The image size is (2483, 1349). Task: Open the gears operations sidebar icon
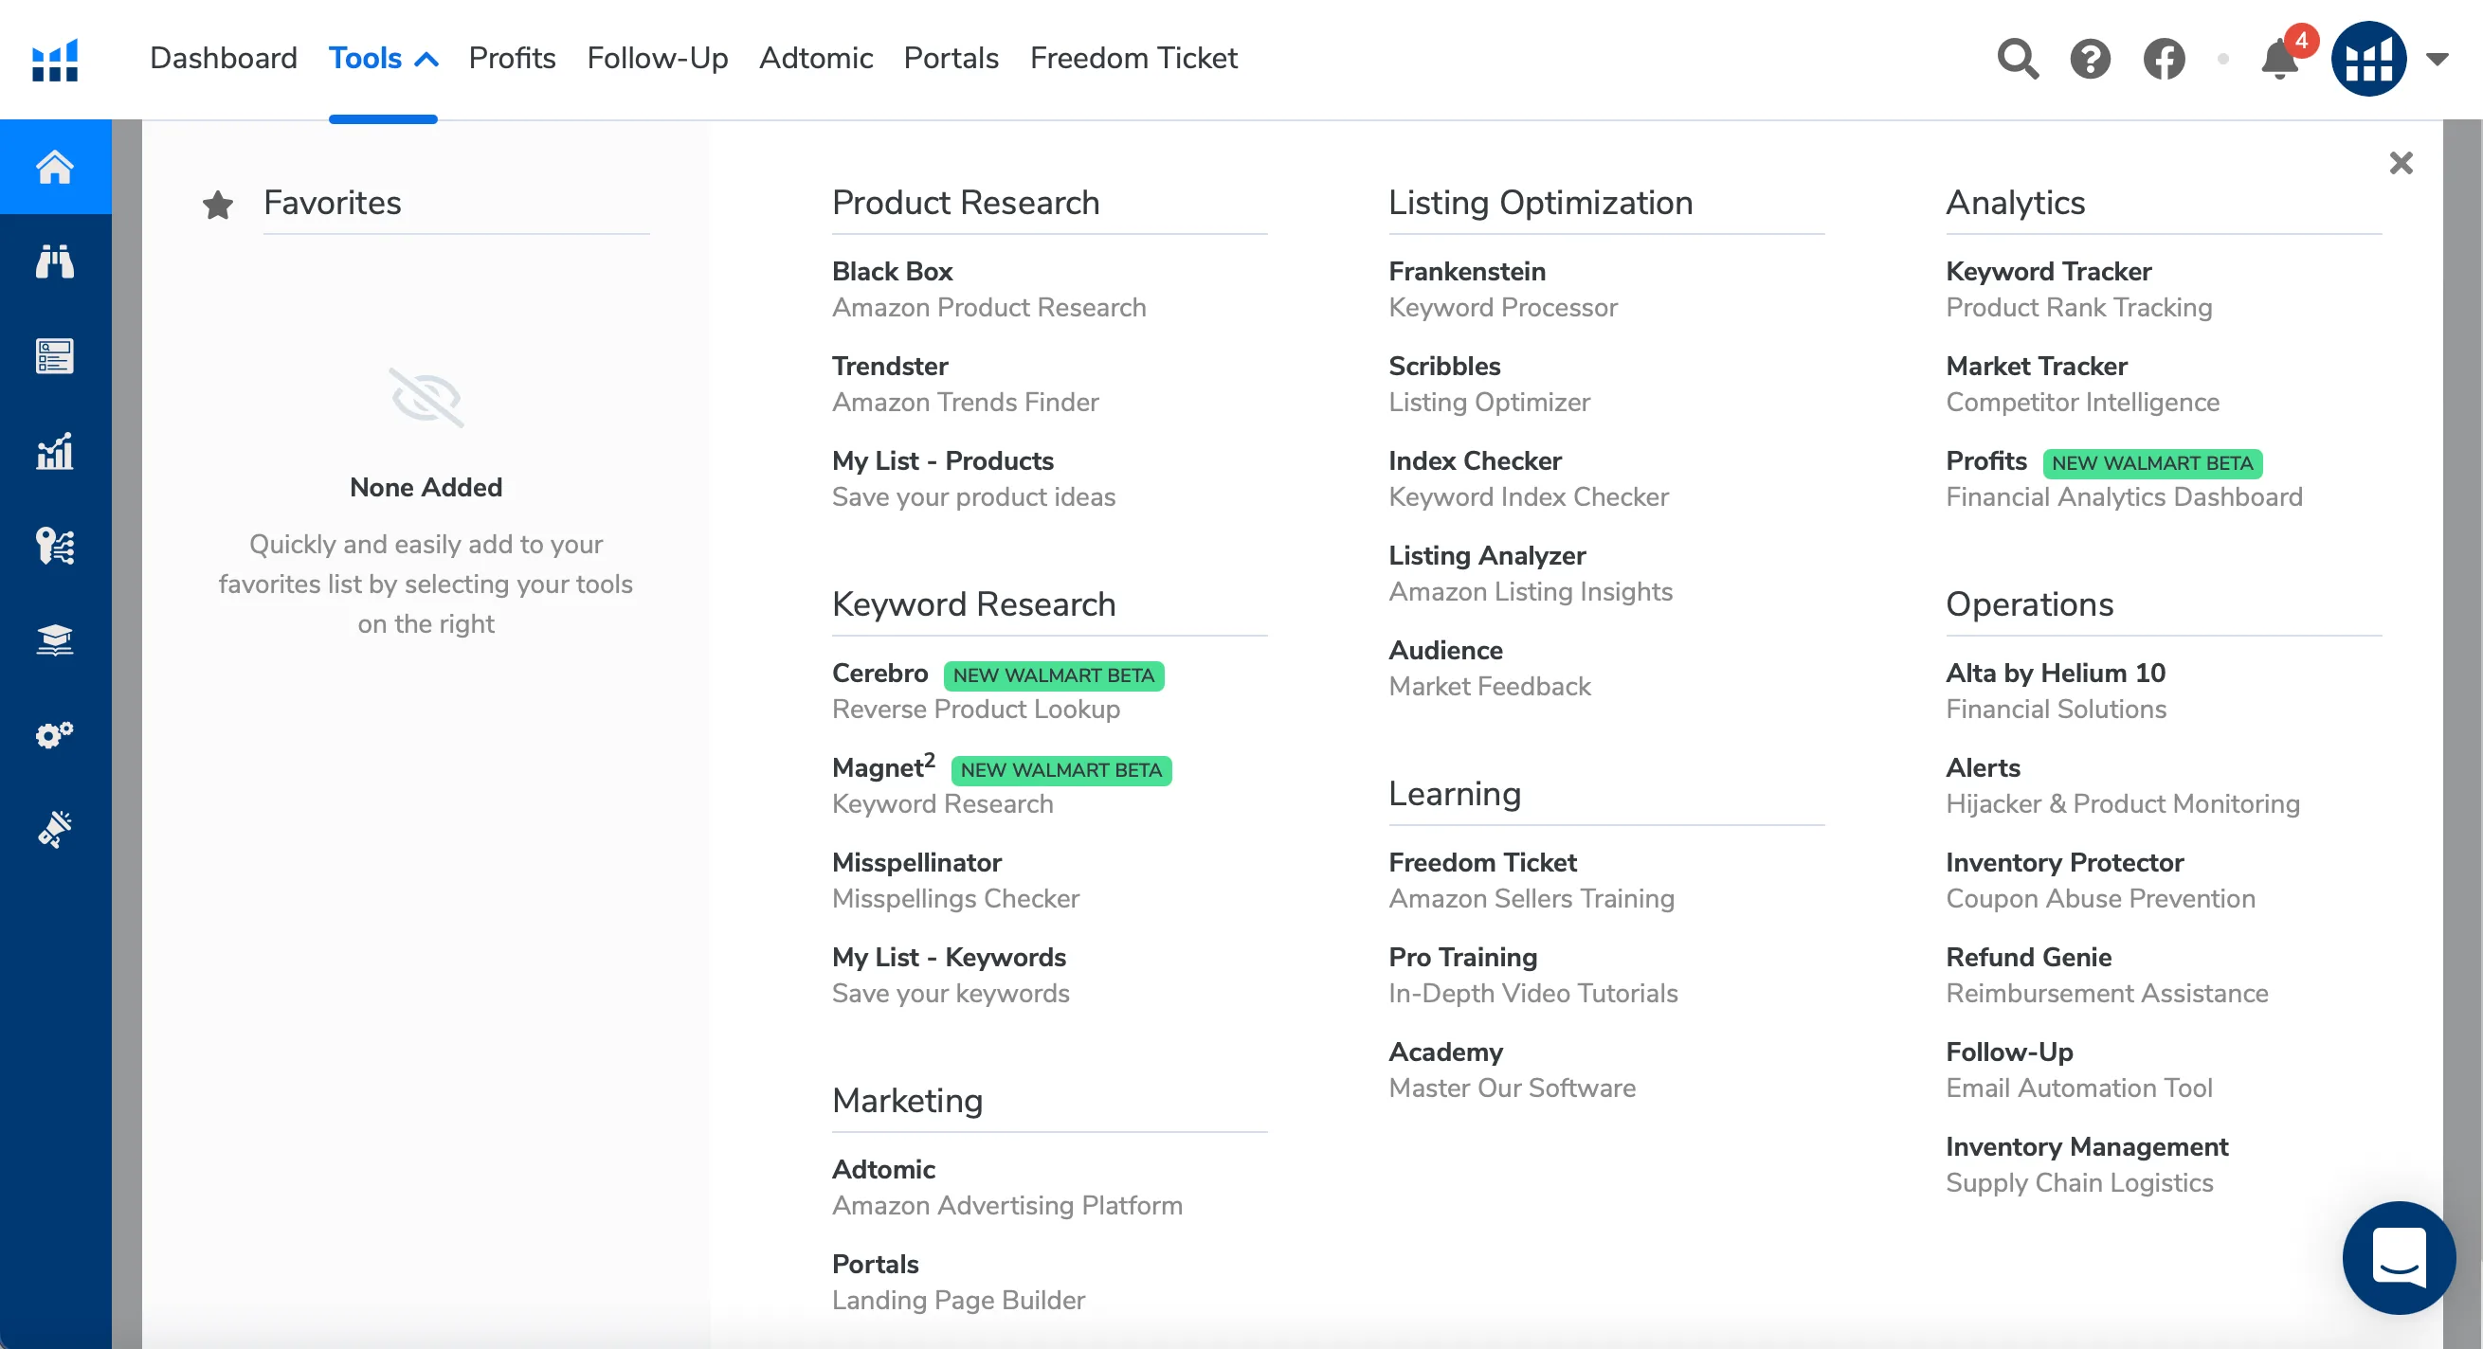tap(55, 734)
